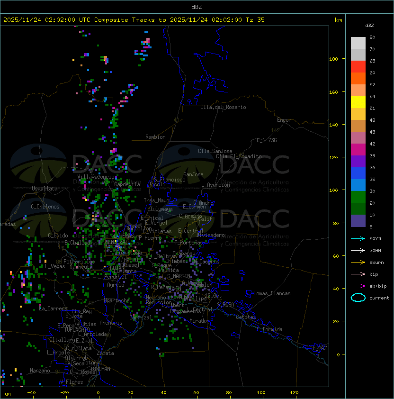Click the 'VillaVicencio' map label
Screen dimensions: 394x399
point(96,177)
